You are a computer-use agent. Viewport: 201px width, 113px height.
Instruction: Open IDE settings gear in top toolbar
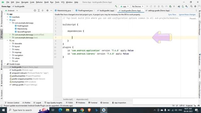[195, 6]
